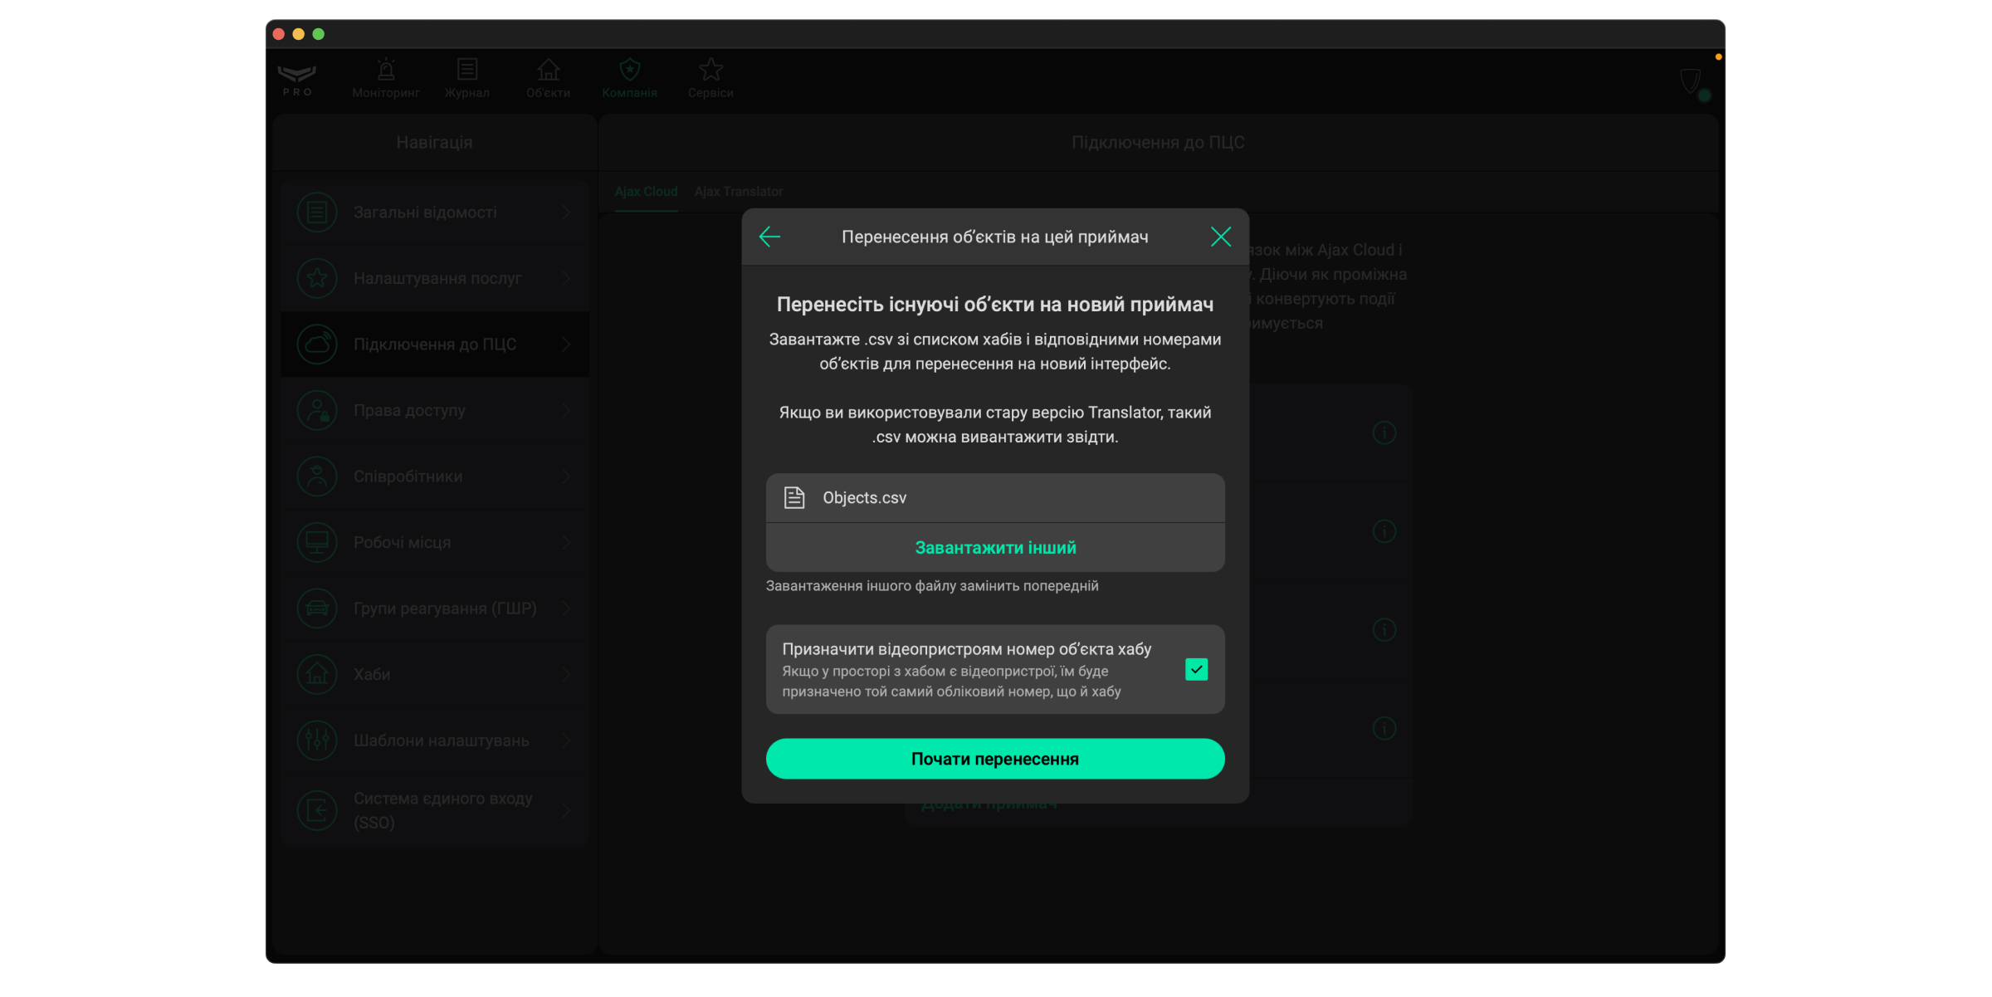The width and height of the screenshot is (1992, 997).
Task: Open the Сервіси star icon
Action: pyautogui.click(x=710, y=71)
